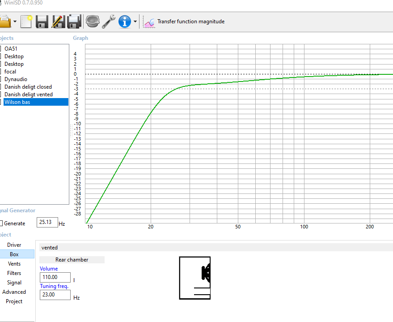
Task: Enable the Generate signal checkbox
Action: click(x=1, y=223)
